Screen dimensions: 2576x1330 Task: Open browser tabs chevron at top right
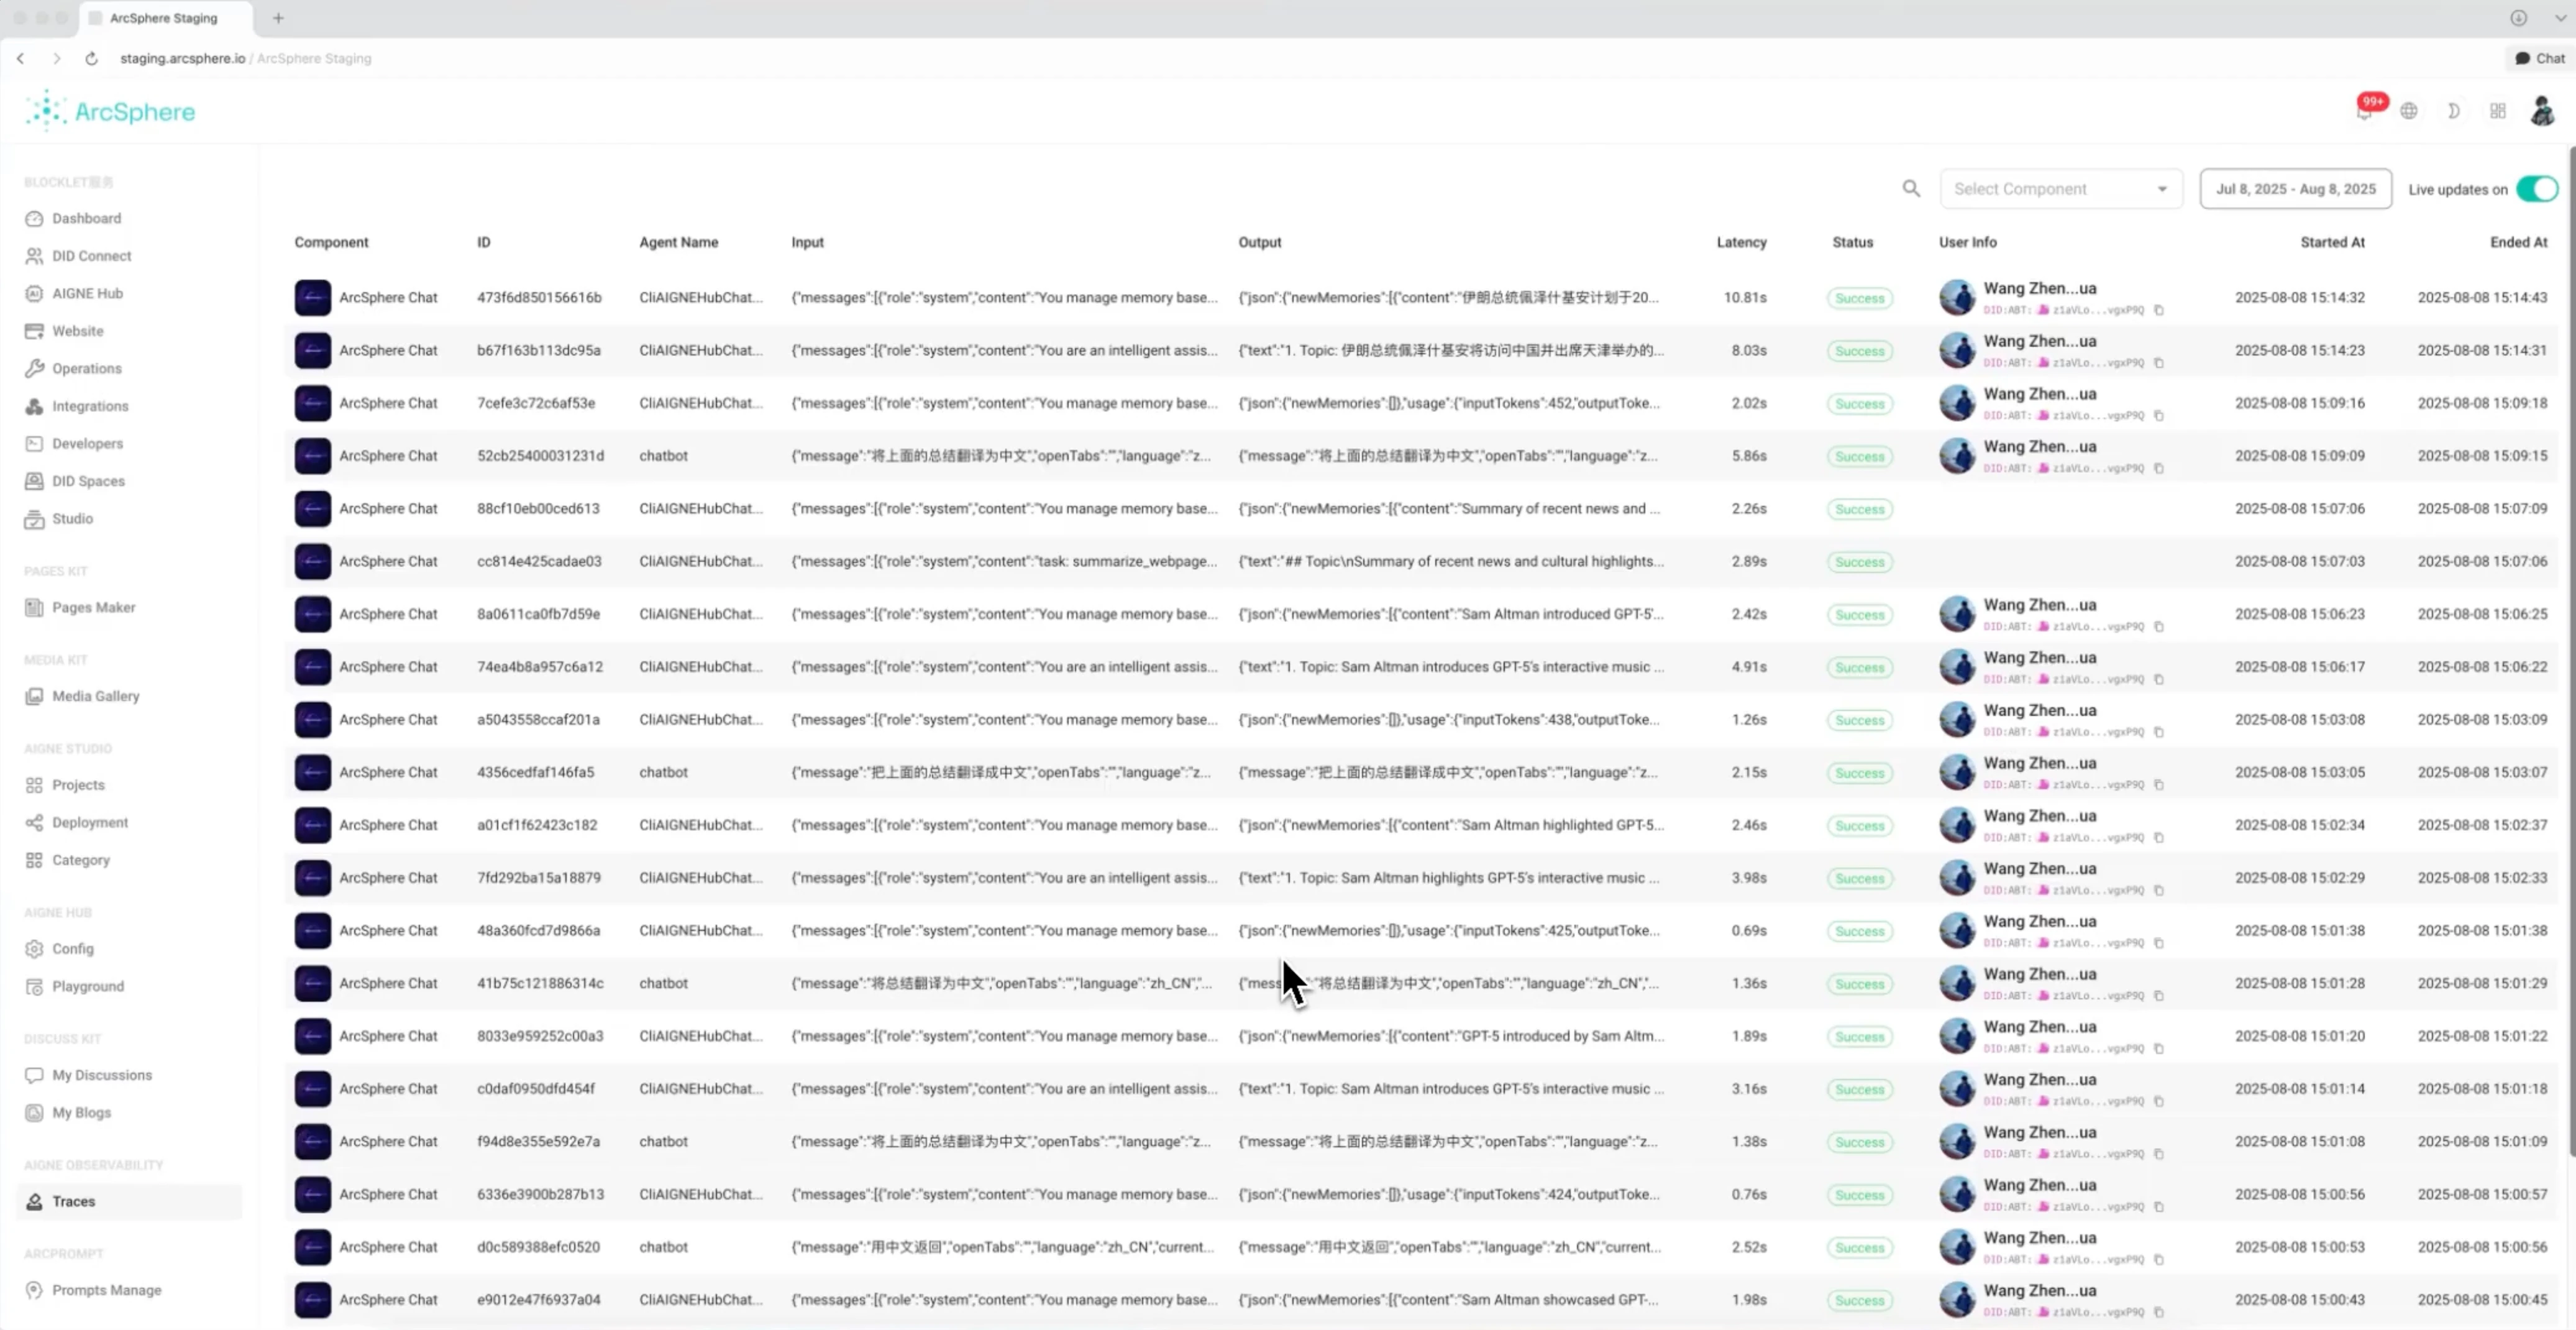(2560, 18)
